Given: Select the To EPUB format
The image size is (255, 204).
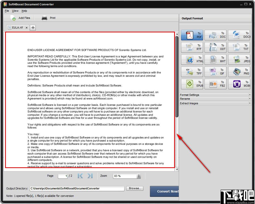Looking at the screenshot, I should click(x=192, y=84).
